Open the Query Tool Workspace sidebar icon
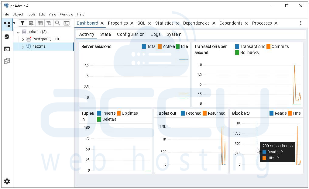This screenshot has height=189, width=309. (x=7, y=37)
